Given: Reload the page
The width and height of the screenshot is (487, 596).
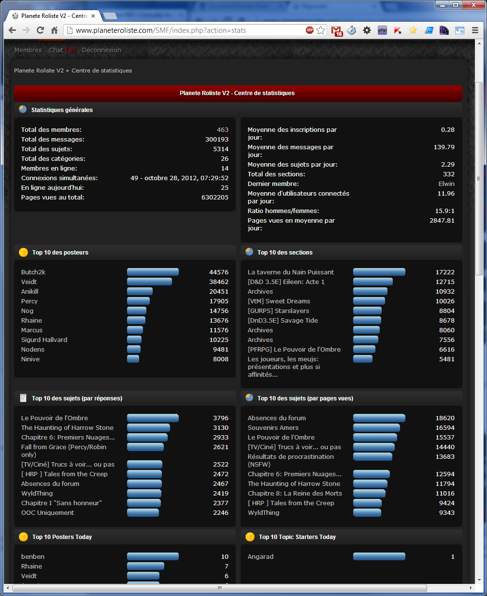Looking at the screenshot, I should click(x=40, y=30).
